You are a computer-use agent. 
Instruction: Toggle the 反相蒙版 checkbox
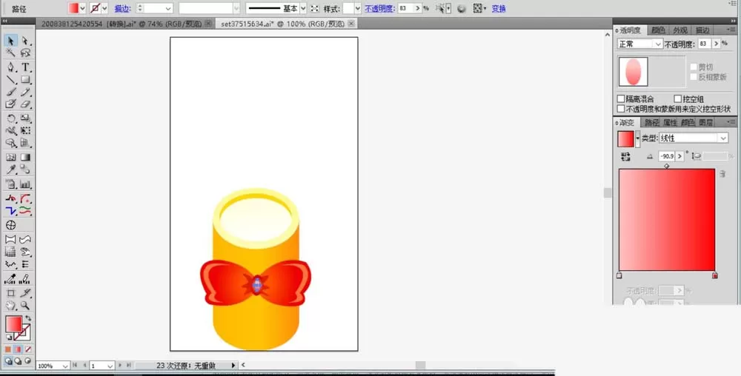coord(694,77)
